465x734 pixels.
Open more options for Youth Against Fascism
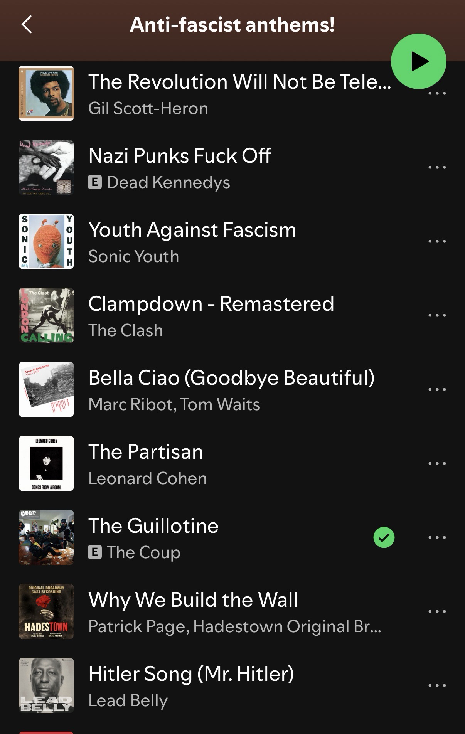[x=437, y=241]
